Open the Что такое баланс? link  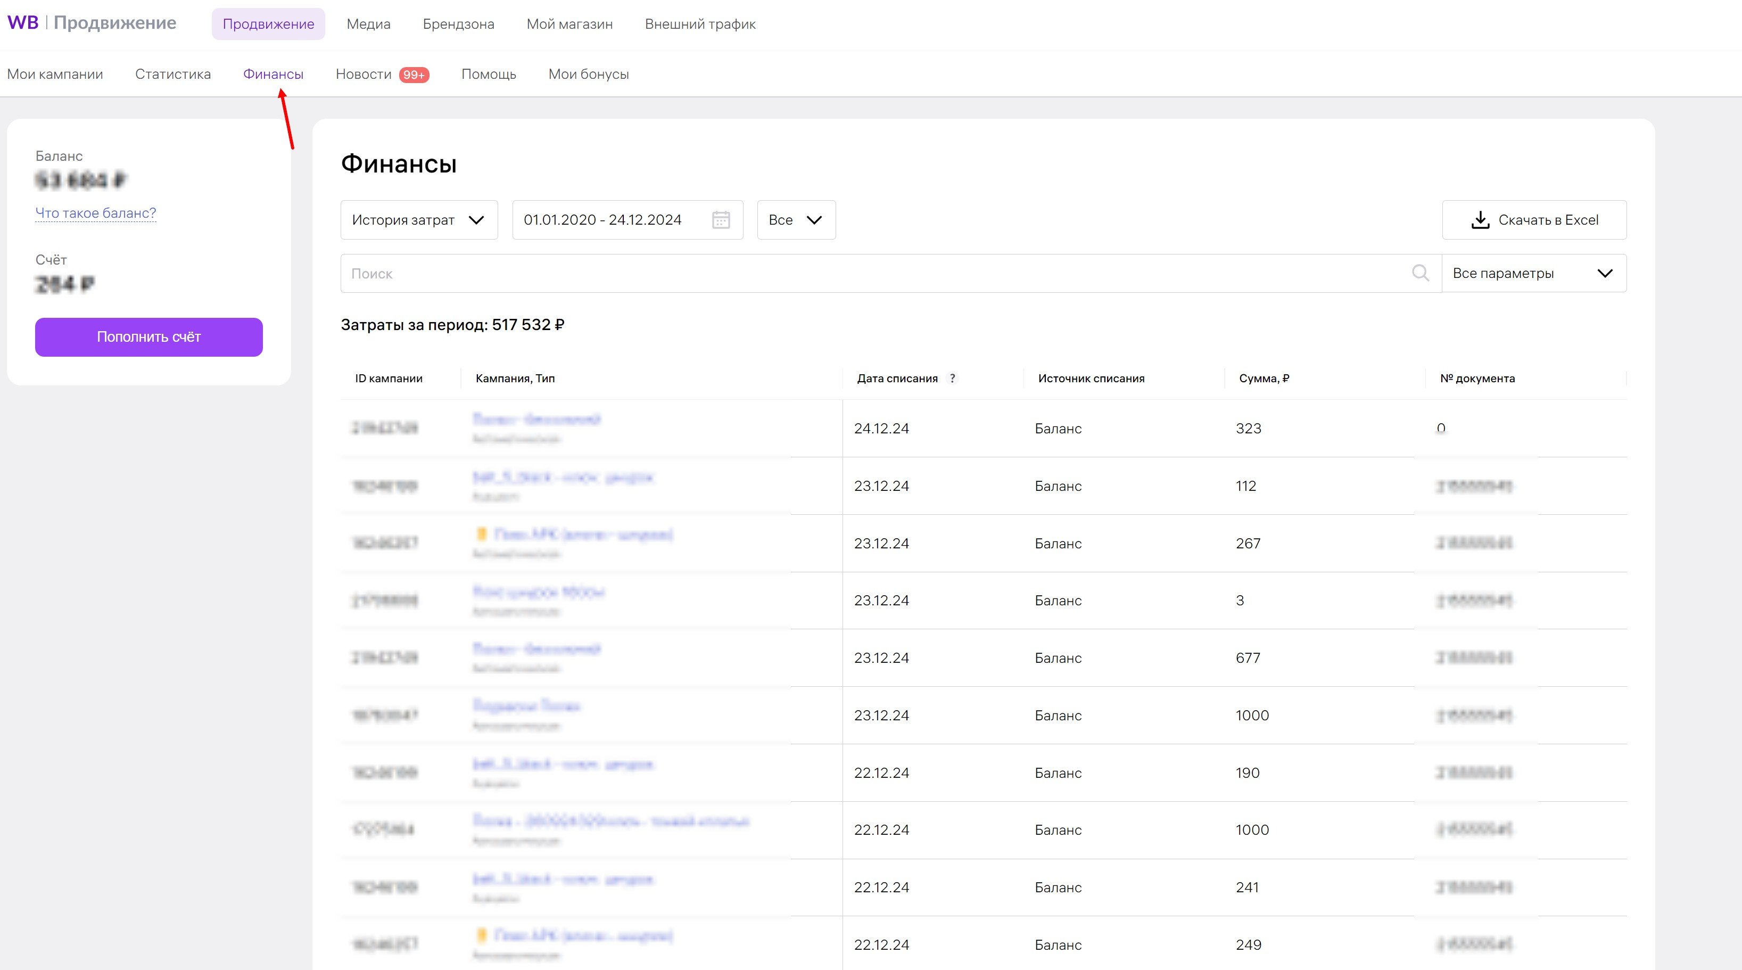tap(95, 213)
